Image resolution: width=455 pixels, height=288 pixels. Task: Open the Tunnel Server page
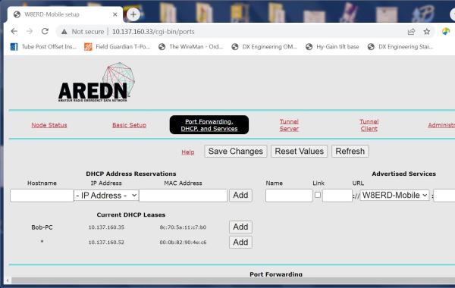point(289,125)
